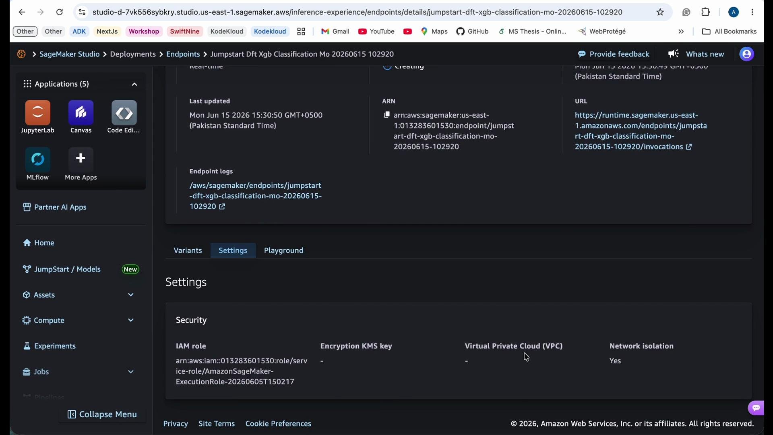Image resolution: width=773 pixels, height=435 pixels.
Task: Click the IAM role ARN text
Action: coord(242,371)
